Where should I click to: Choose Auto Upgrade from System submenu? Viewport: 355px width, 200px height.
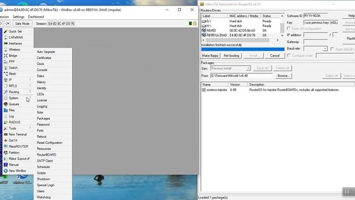point(45,52)
